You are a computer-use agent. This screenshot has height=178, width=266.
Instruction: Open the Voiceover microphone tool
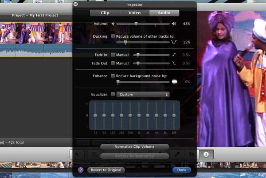(178, 154)
